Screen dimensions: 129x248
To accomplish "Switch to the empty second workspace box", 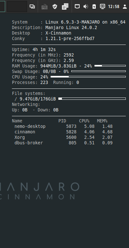I will 17,6.
